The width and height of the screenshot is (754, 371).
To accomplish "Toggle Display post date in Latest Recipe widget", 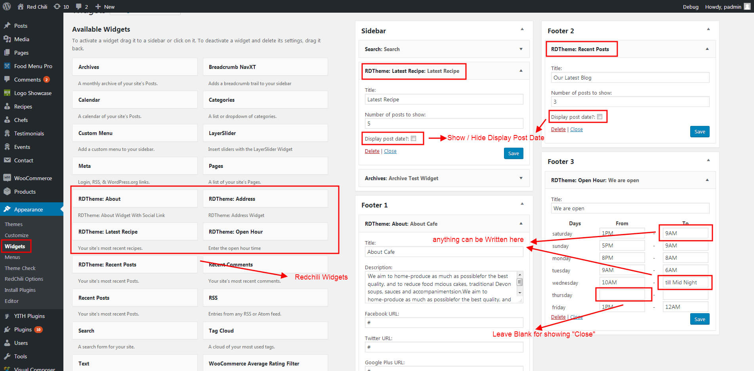I will coord(413,139).
